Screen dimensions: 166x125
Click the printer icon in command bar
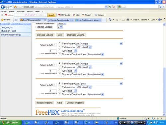128,20
